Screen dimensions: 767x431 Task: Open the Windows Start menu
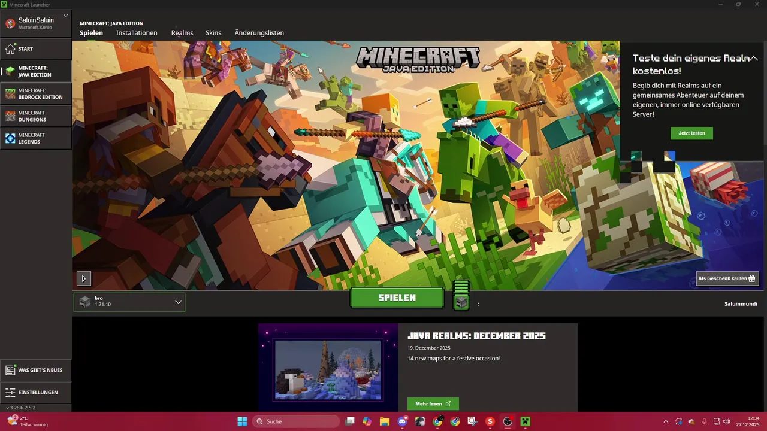click(242, 421)
